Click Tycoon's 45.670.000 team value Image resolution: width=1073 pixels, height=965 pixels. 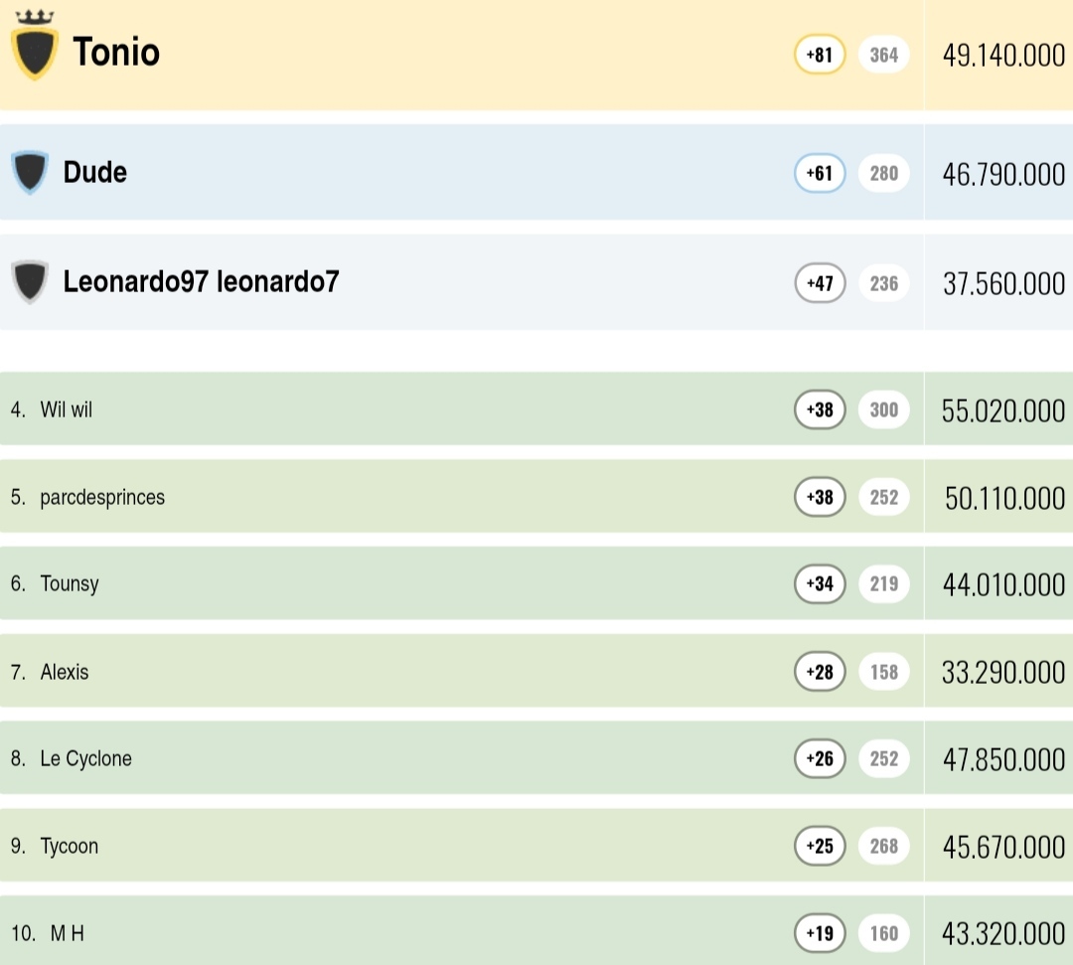tap(1002, 847)
